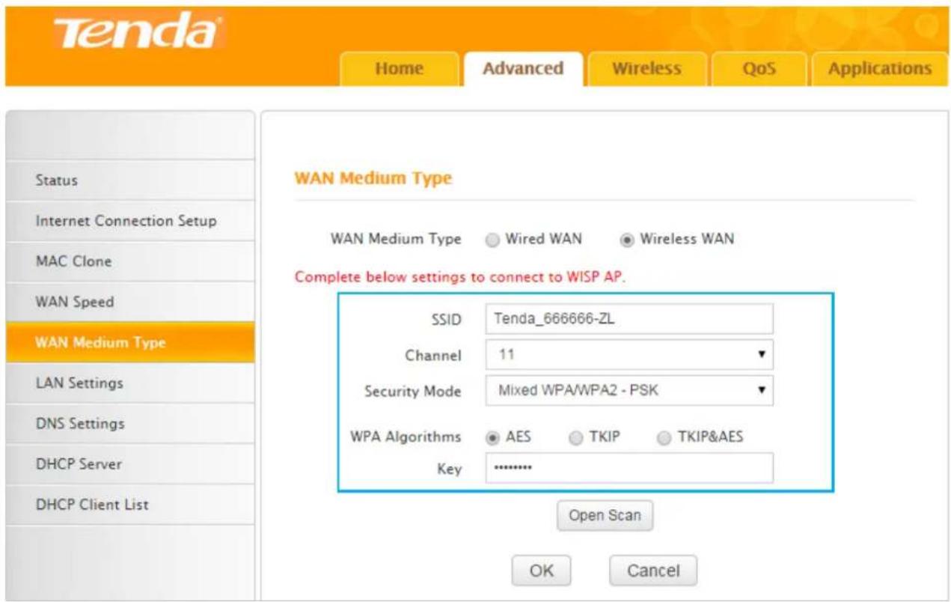Click the Key password field
951x602 pixels.
629,468
